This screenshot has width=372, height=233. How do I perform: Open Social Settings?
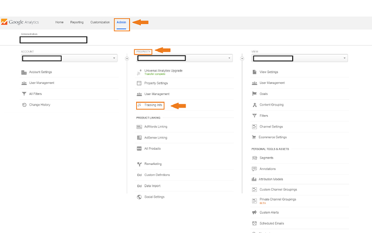pos(154,197)
